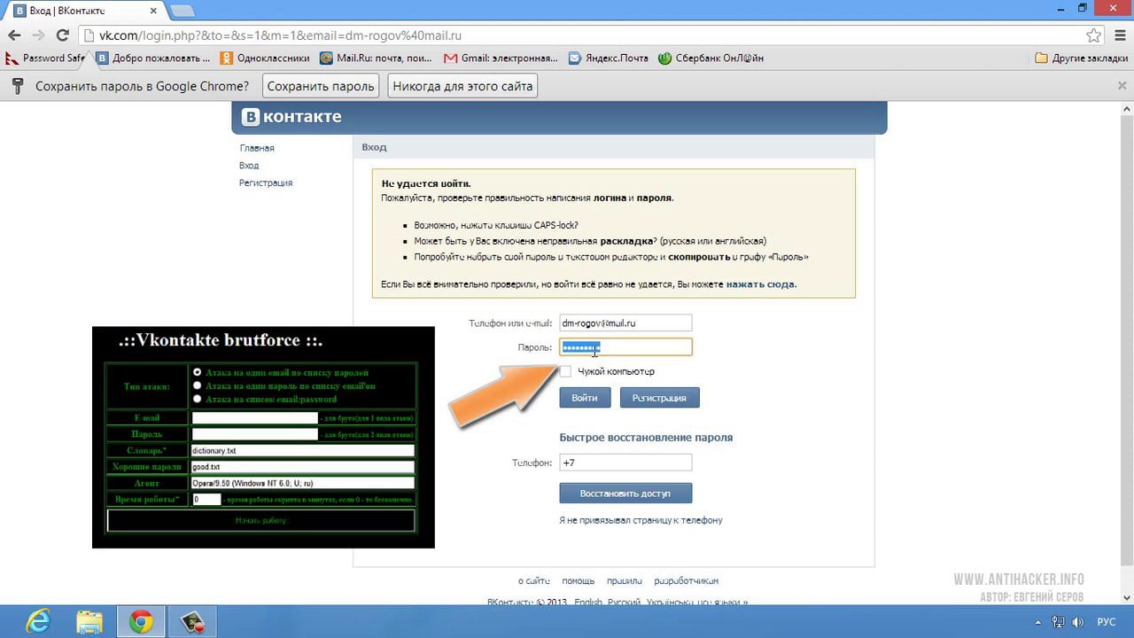Screen dimensions: 1134x638
Task: Select Атака на список email:password
Action: (198, 399)
